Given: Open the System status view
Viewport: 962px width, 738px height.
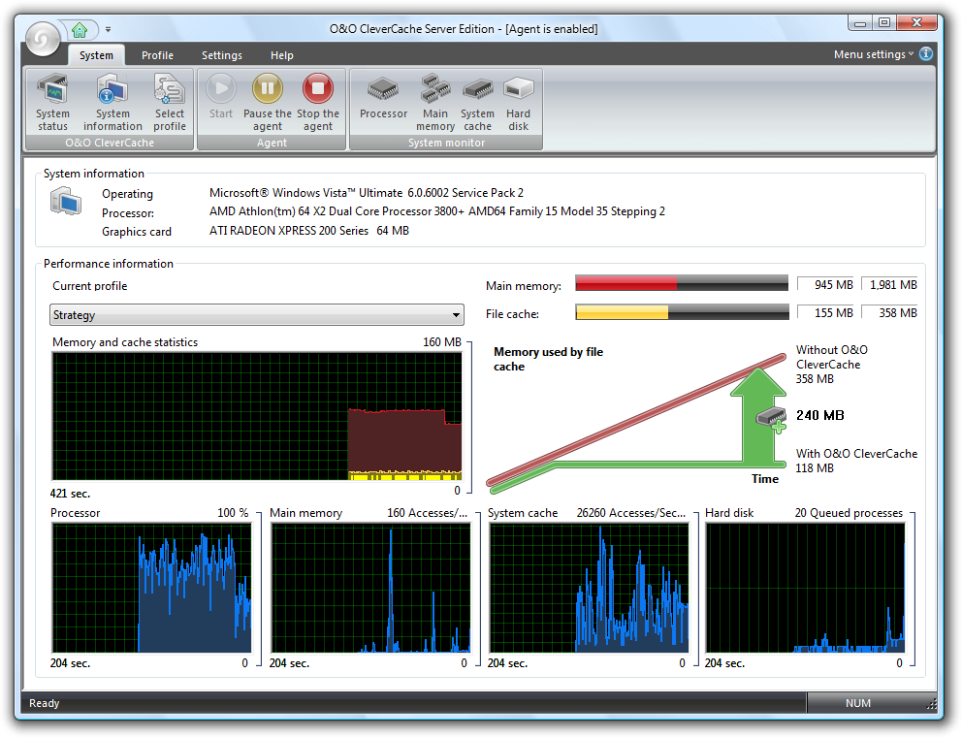Looking at the screenshot, I should click(52, 103).
